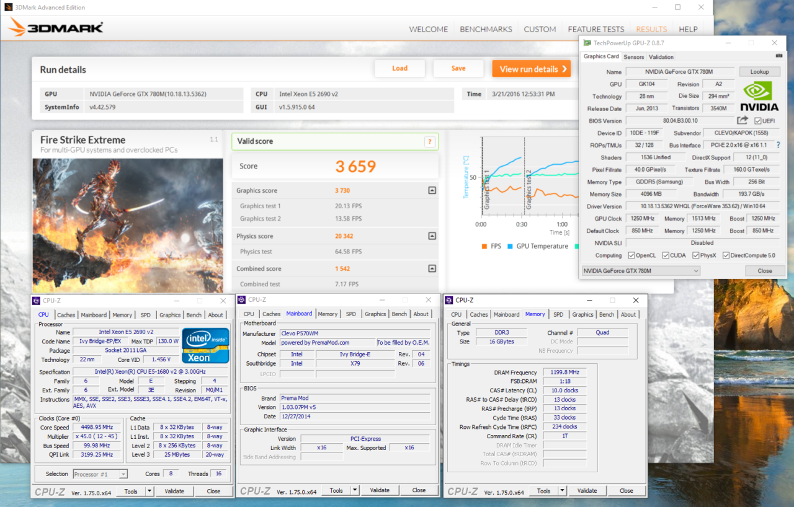Click the GPU Name field in GPU-Z
Screen dimensions: 794x507
pyautogui.click(x=680, y=72)
